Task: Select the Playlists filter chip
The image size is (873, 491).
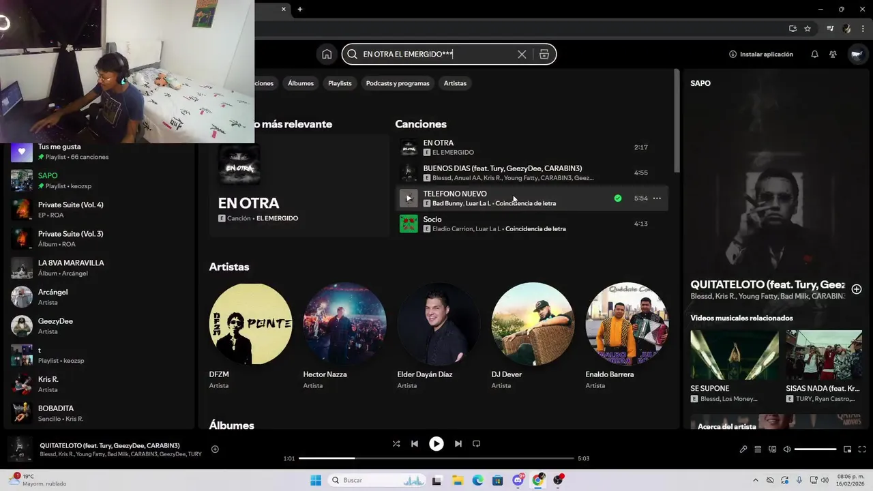Action: pos(340,83)
